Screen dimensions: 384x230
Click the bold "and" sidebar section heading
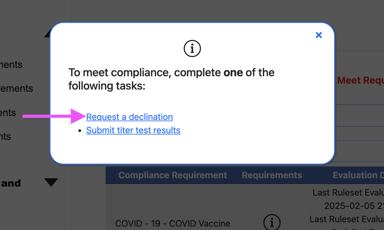coord(11,183)
